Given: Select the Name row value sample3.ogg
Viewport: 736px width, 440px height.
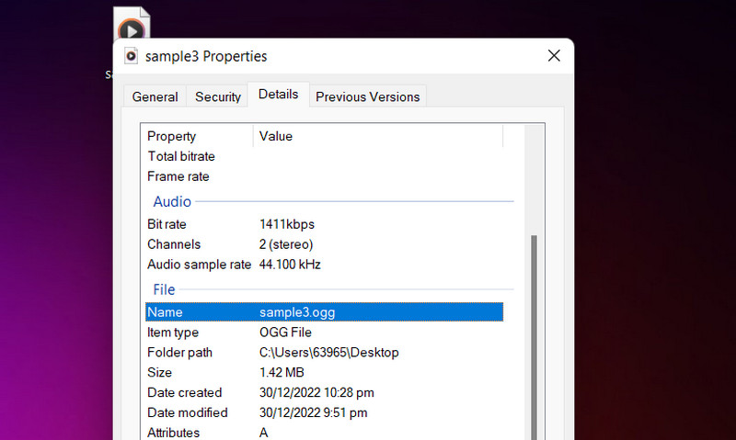Looking at the screenshot, I should (x=297, y=312).
